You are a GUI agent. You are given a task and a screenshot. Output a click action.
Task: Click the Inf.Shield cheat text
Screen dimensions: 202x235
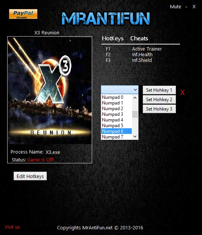tap(142, 60)
